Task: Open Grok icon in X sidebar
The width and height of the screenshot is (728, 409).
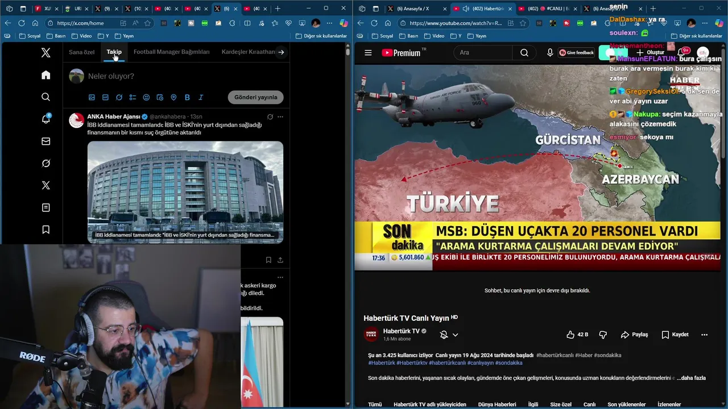Action: (x=46, y=164)
